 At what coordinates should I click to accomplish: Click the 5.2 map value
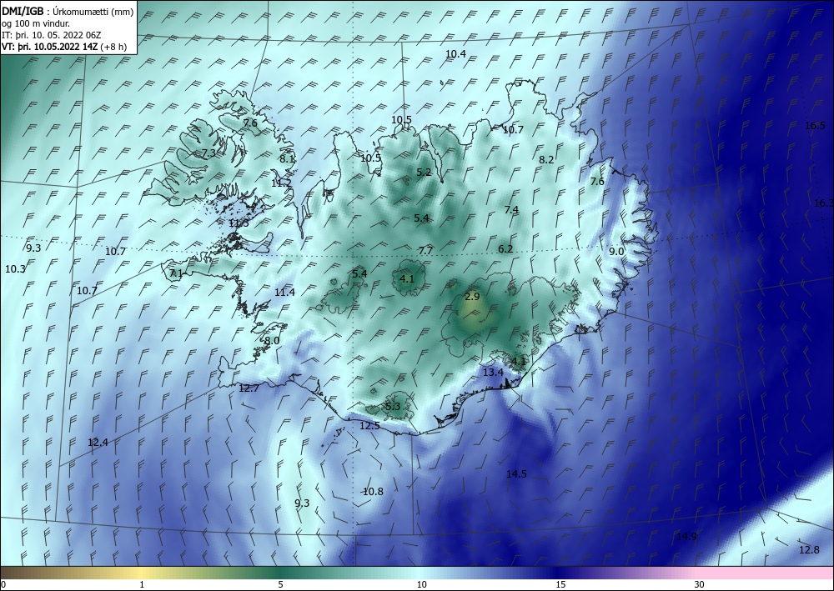(424, 173)
